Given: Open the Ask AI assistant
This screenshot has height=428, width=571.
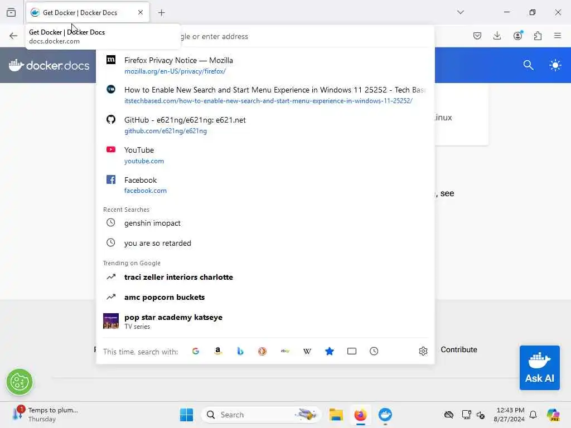Looking at the screenshot, I should (x=539, y=368).
